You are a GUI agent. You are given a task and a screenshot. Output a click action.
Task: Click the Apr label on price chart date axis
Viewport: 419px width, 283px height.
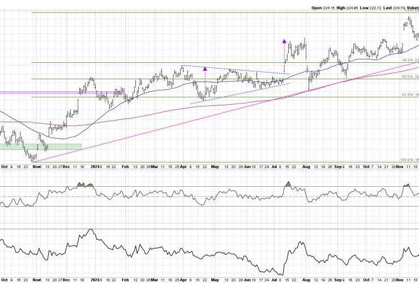coord(183,167)
